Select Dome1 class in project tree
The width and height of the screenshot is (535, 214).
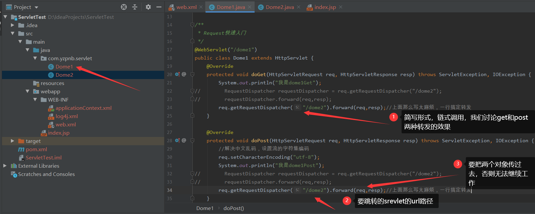click(64, 67)
